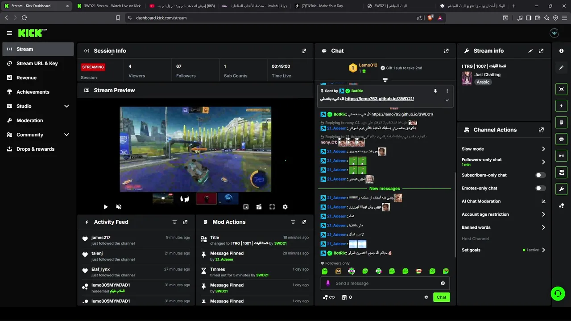Screen dimensions: 571x321
Task: Open the stream preview in fullscreen
Action: pos(272,207)
